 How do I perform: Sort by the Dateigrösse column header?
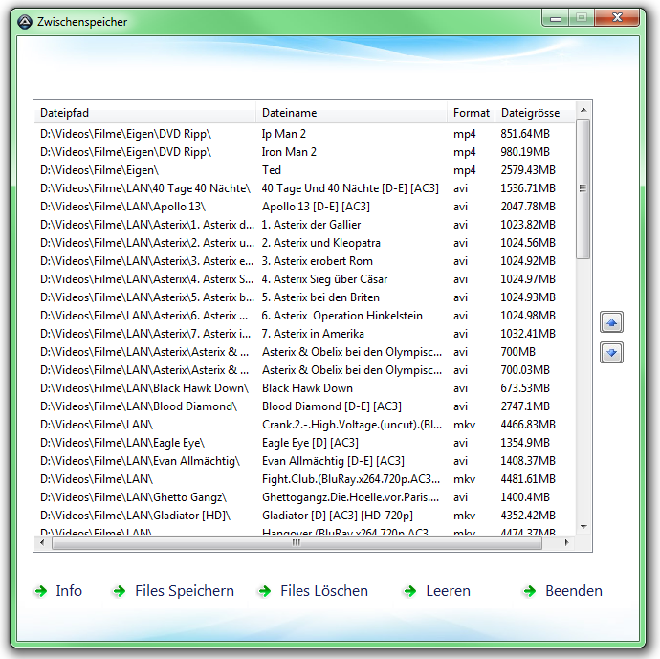click(x=532, y=113)
